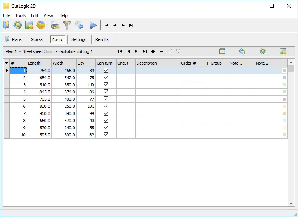Add a new part with plus icon
The height and width of the screenshot is (217, 298).
click(153, 51)
